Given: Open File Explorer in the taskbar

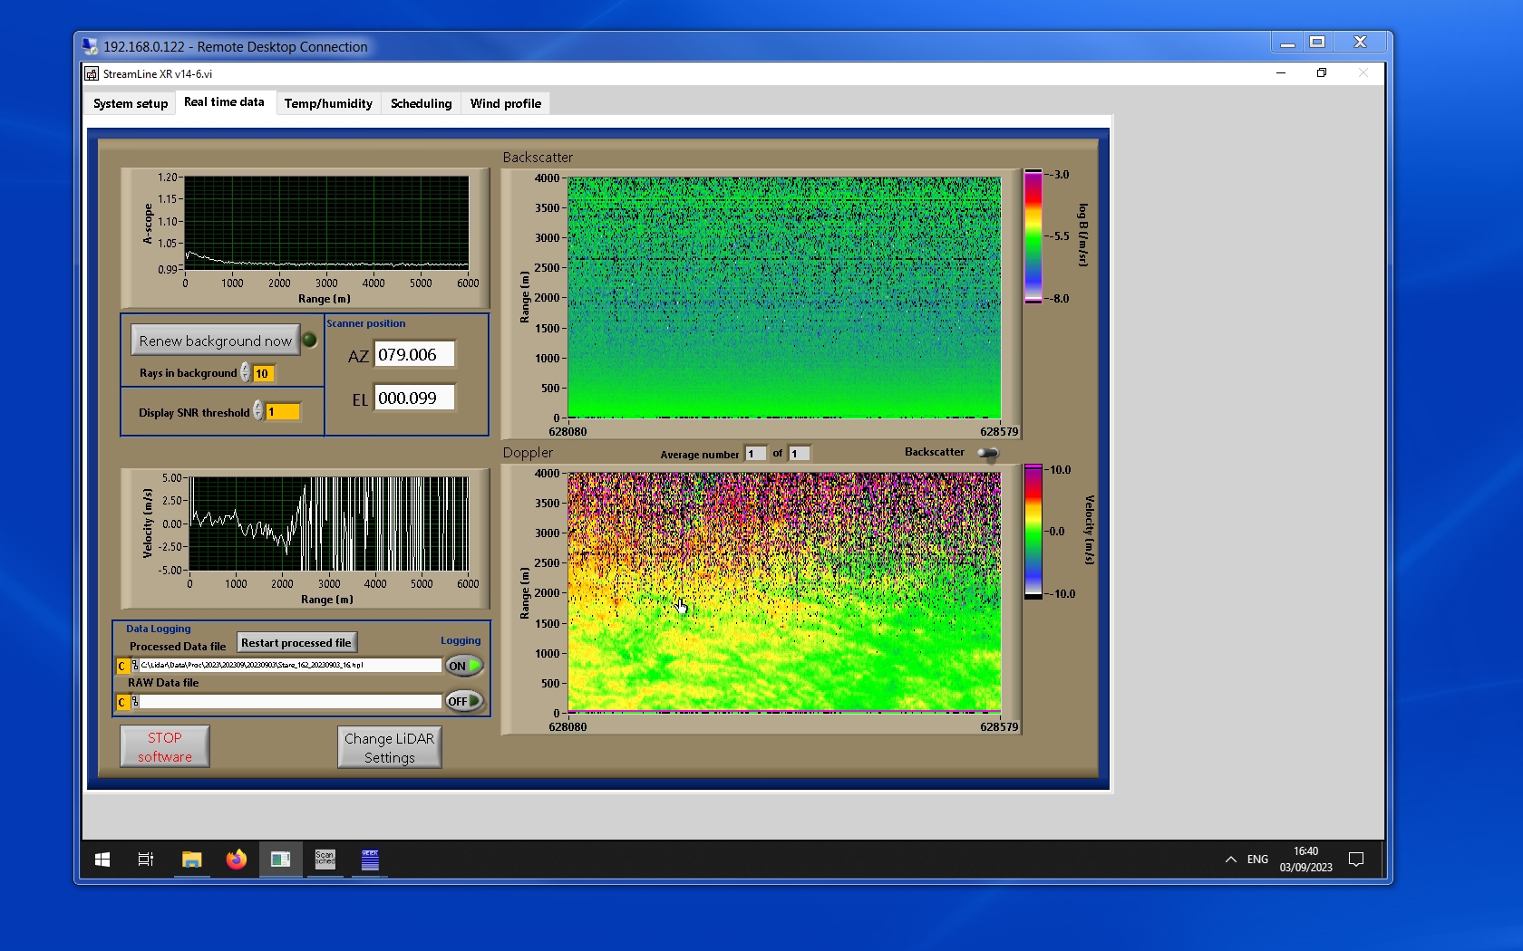Looking at the screenshot, I should click(191, 860).
